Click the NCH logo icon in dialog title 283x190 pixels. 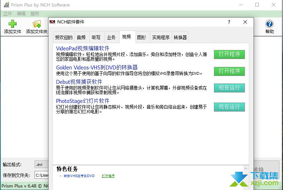click(52, 22)
